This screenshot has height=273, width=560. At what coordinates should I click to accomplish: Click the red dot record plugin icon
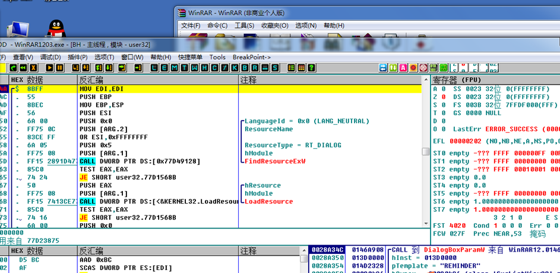413,68
